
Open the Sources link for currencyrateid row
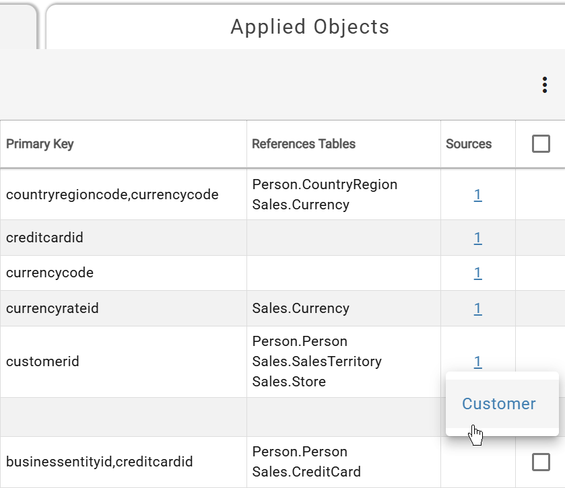coord(477,308)
